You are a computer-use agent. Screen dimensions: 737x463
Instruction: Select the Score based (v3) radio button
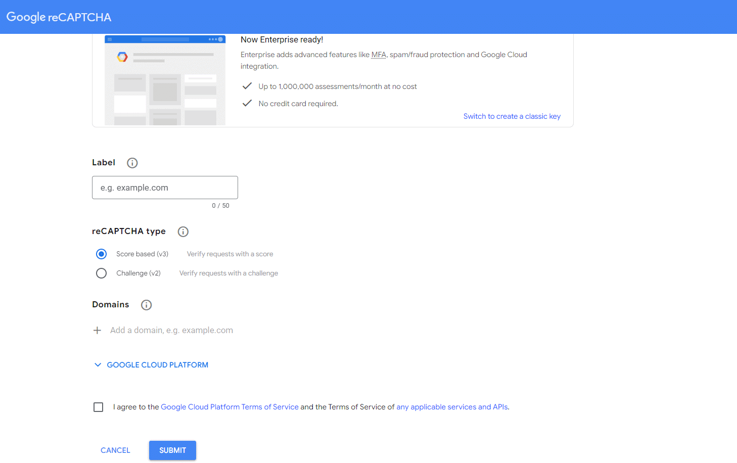pyautogui.click(x=101, y=254)
